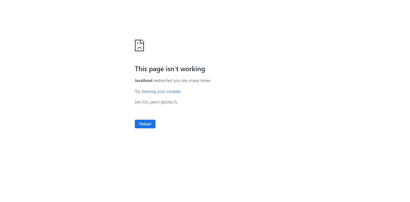Click the word 'Reload' on the blue button
The height and width of the screenshot is (202, 410).
tap(145, 124)
